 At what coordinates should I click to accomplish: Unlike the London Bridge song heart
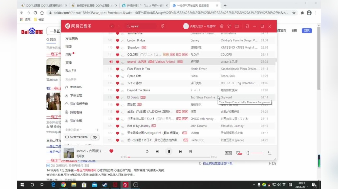coord(117,40)
